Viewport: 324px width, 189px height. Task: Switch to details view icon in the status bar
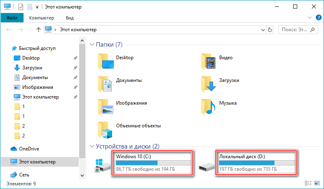(308, 183)
